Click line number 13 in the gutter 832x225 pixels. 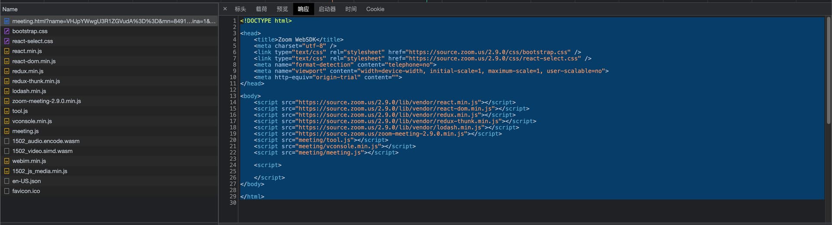(233, 96)
